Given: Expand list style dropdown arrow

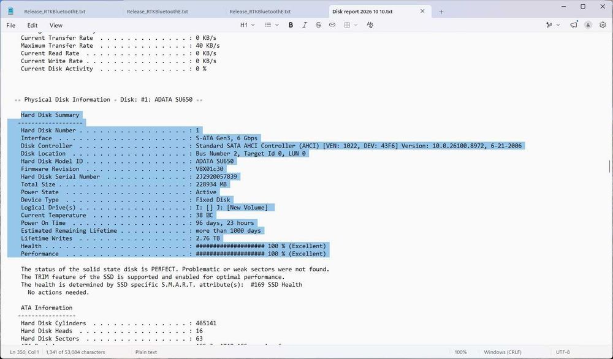Looking at the screenshot, I should 277,25.
